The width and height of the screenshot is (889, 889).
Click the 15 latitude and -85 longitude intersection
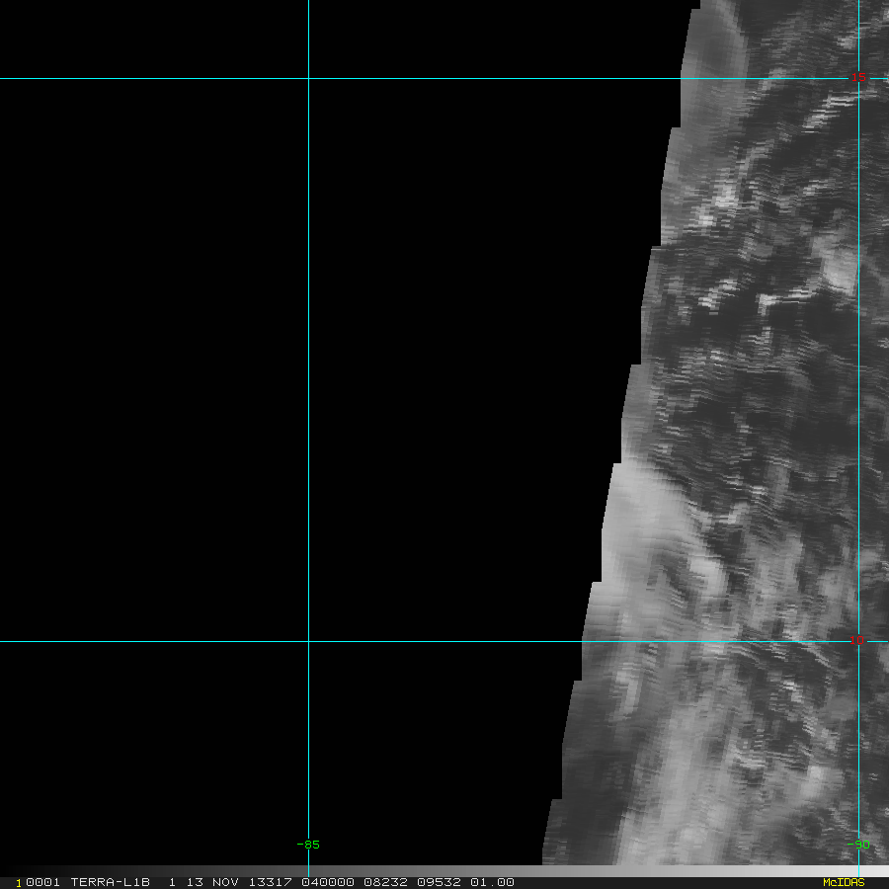click(308, 78)
